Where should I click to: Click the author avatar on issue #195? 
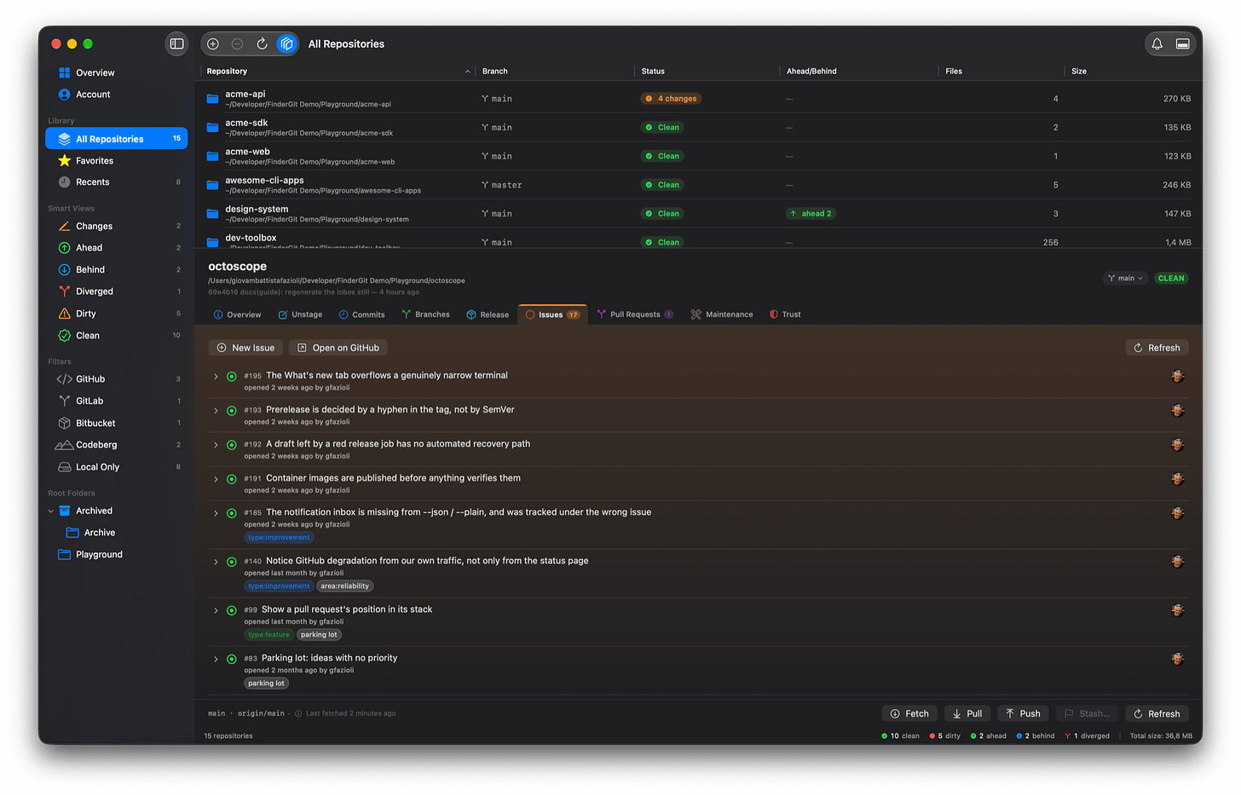[1178, 376]
